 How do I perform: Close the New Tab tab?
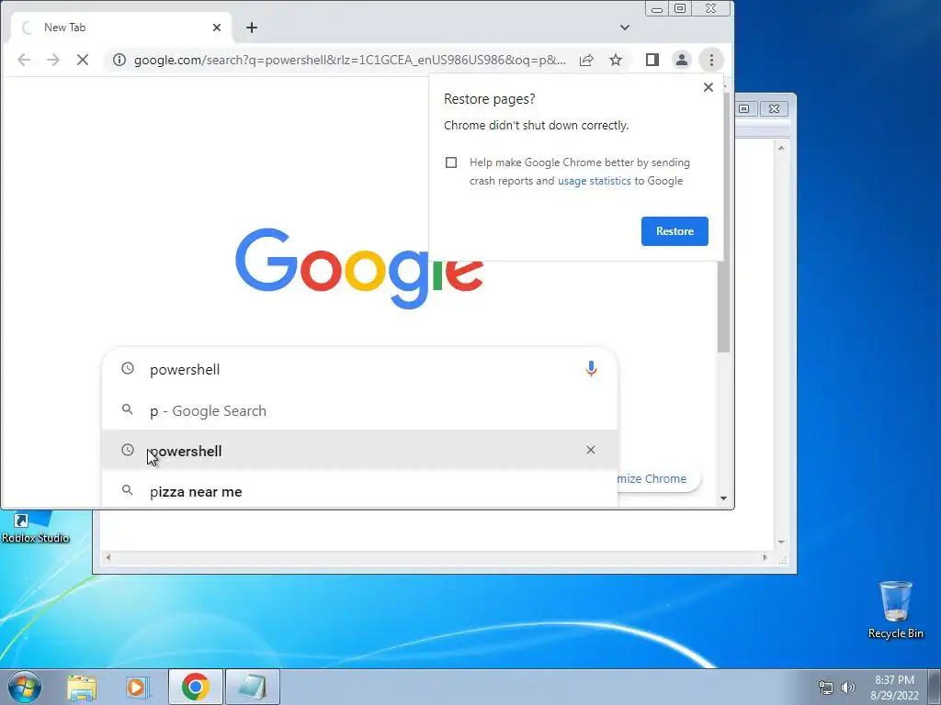[x=217, y=28]
